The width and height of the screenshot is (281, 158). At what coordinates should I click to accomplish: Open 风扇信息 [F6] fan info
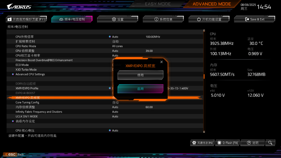pos(202,143)
